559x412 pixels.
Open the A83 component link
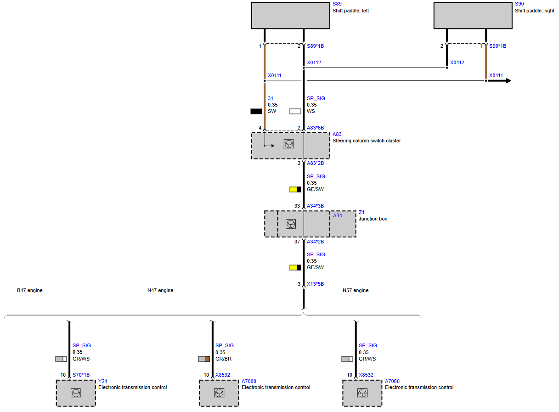coord(337,134)
